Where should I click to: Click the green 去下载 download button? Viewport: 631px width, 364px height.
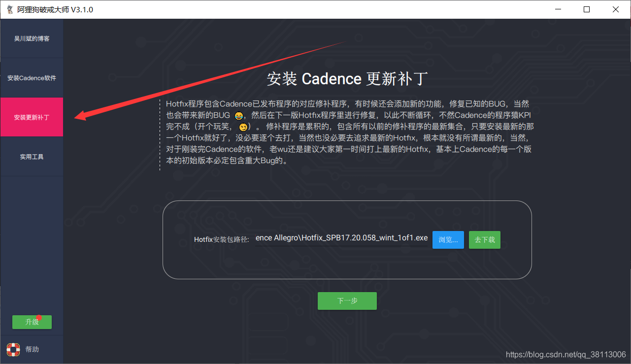click(485, 240)
